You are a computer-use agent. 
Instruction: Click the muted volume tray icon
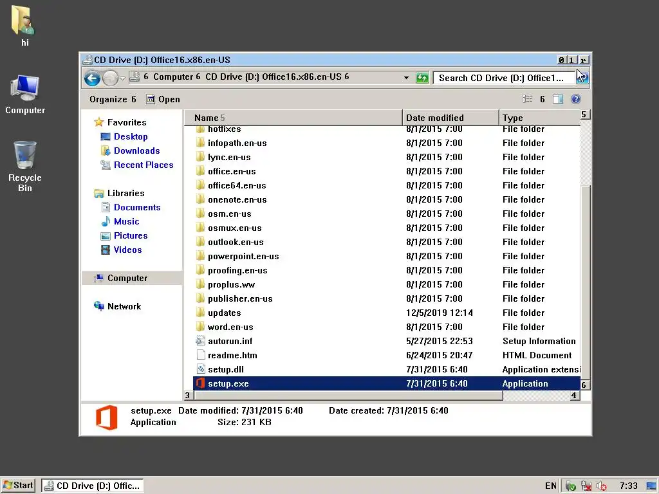(x=601, y=486)
